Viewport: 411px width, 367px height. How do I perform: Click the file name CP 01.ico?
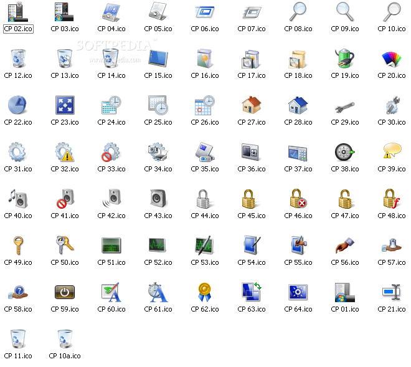345,309
